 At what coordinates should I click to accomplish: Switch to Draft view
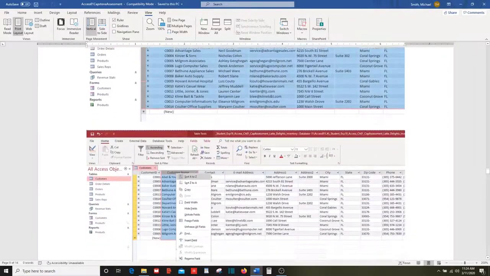[x=41, y=26]
